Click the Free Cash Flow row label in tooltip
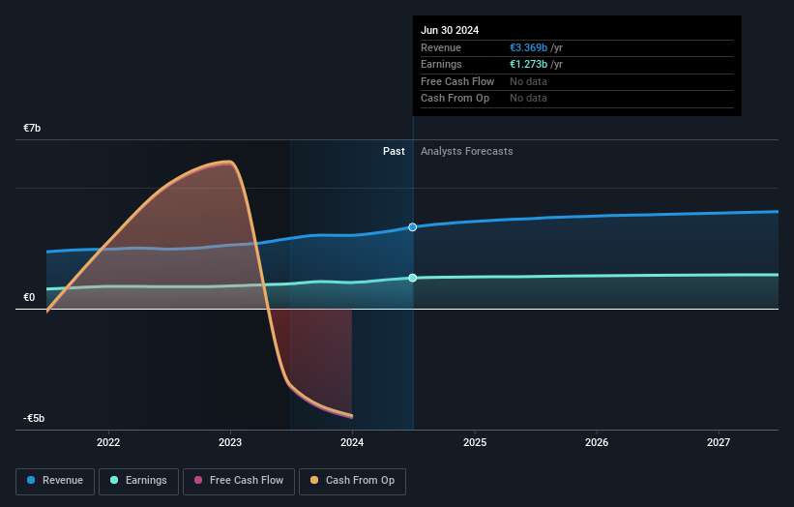 [457, 81]
